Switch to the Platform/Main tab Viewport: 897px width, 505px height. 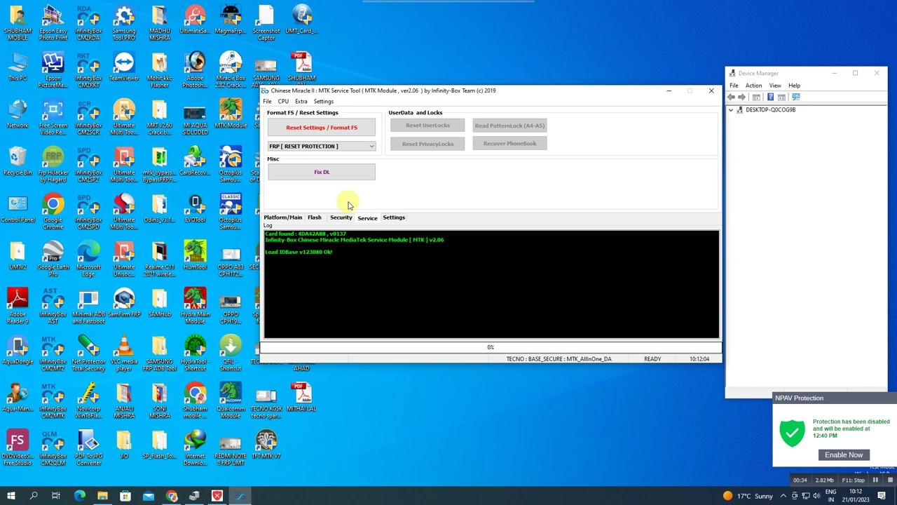283,217
